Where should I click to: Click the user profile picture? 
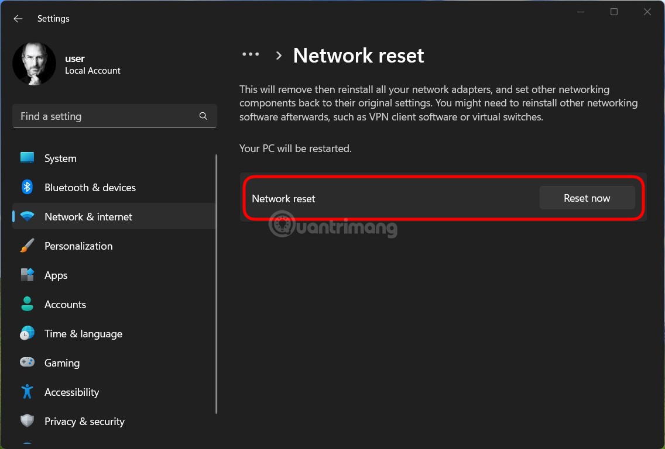click(x=34, y=63)
